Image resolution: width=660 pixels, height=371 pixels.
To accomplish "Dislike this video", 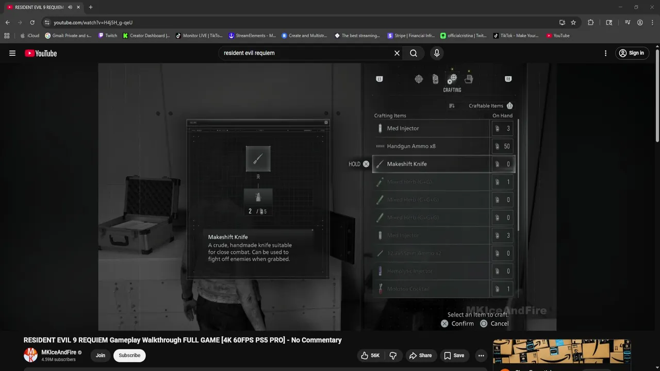I will tap(393, 356).
